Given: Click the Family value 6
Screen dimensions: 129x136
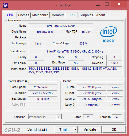Looking at the screenshot, I should [36, 57].
